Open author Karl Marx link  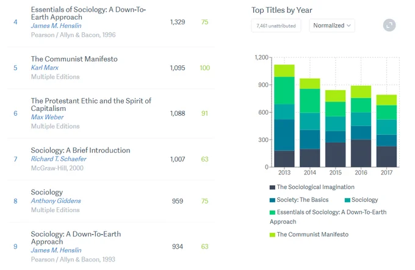point(45,68)
